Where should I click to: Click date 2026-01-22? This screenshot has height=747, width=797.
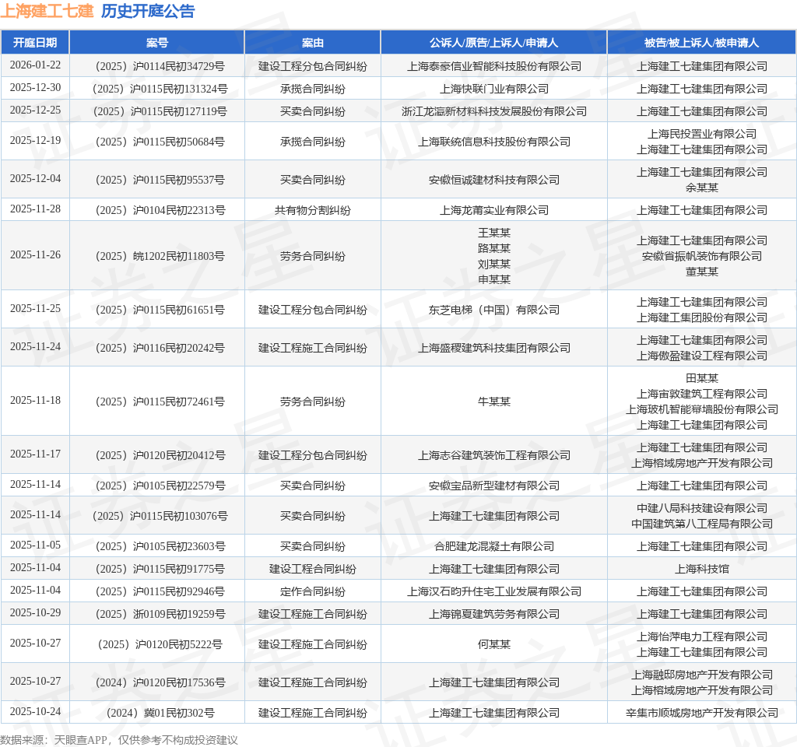(x=35, y=65)
